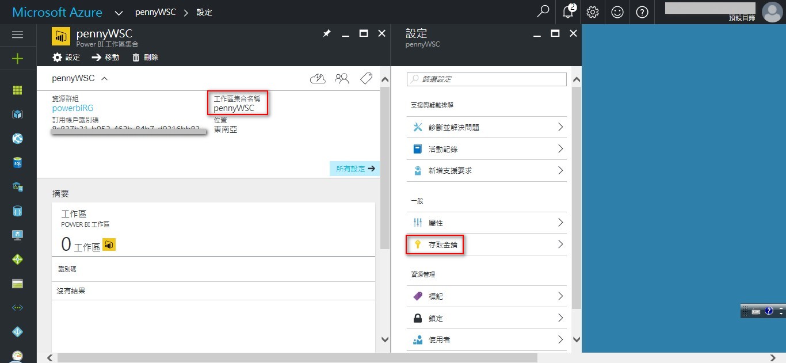Viewport: 786px width, 363px height.
Task: Open 鎖定 in settings list
Action: pos(487,318)
